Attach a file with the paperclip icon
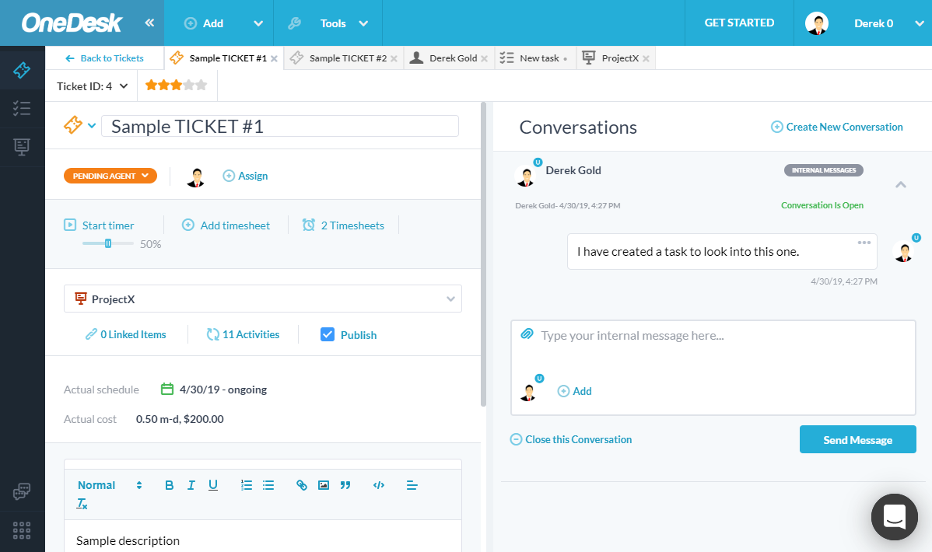Viewport: 932px width, 552px height. [527, 334]
